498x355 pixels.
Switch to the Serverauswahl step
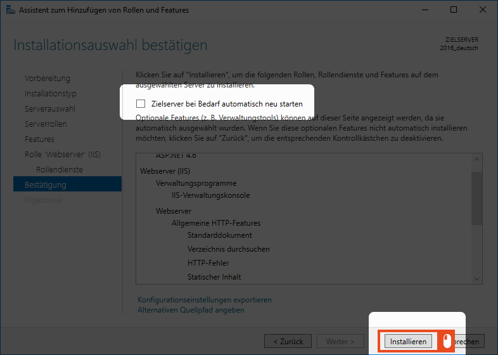pyautogui.click(x=50, y=109)
